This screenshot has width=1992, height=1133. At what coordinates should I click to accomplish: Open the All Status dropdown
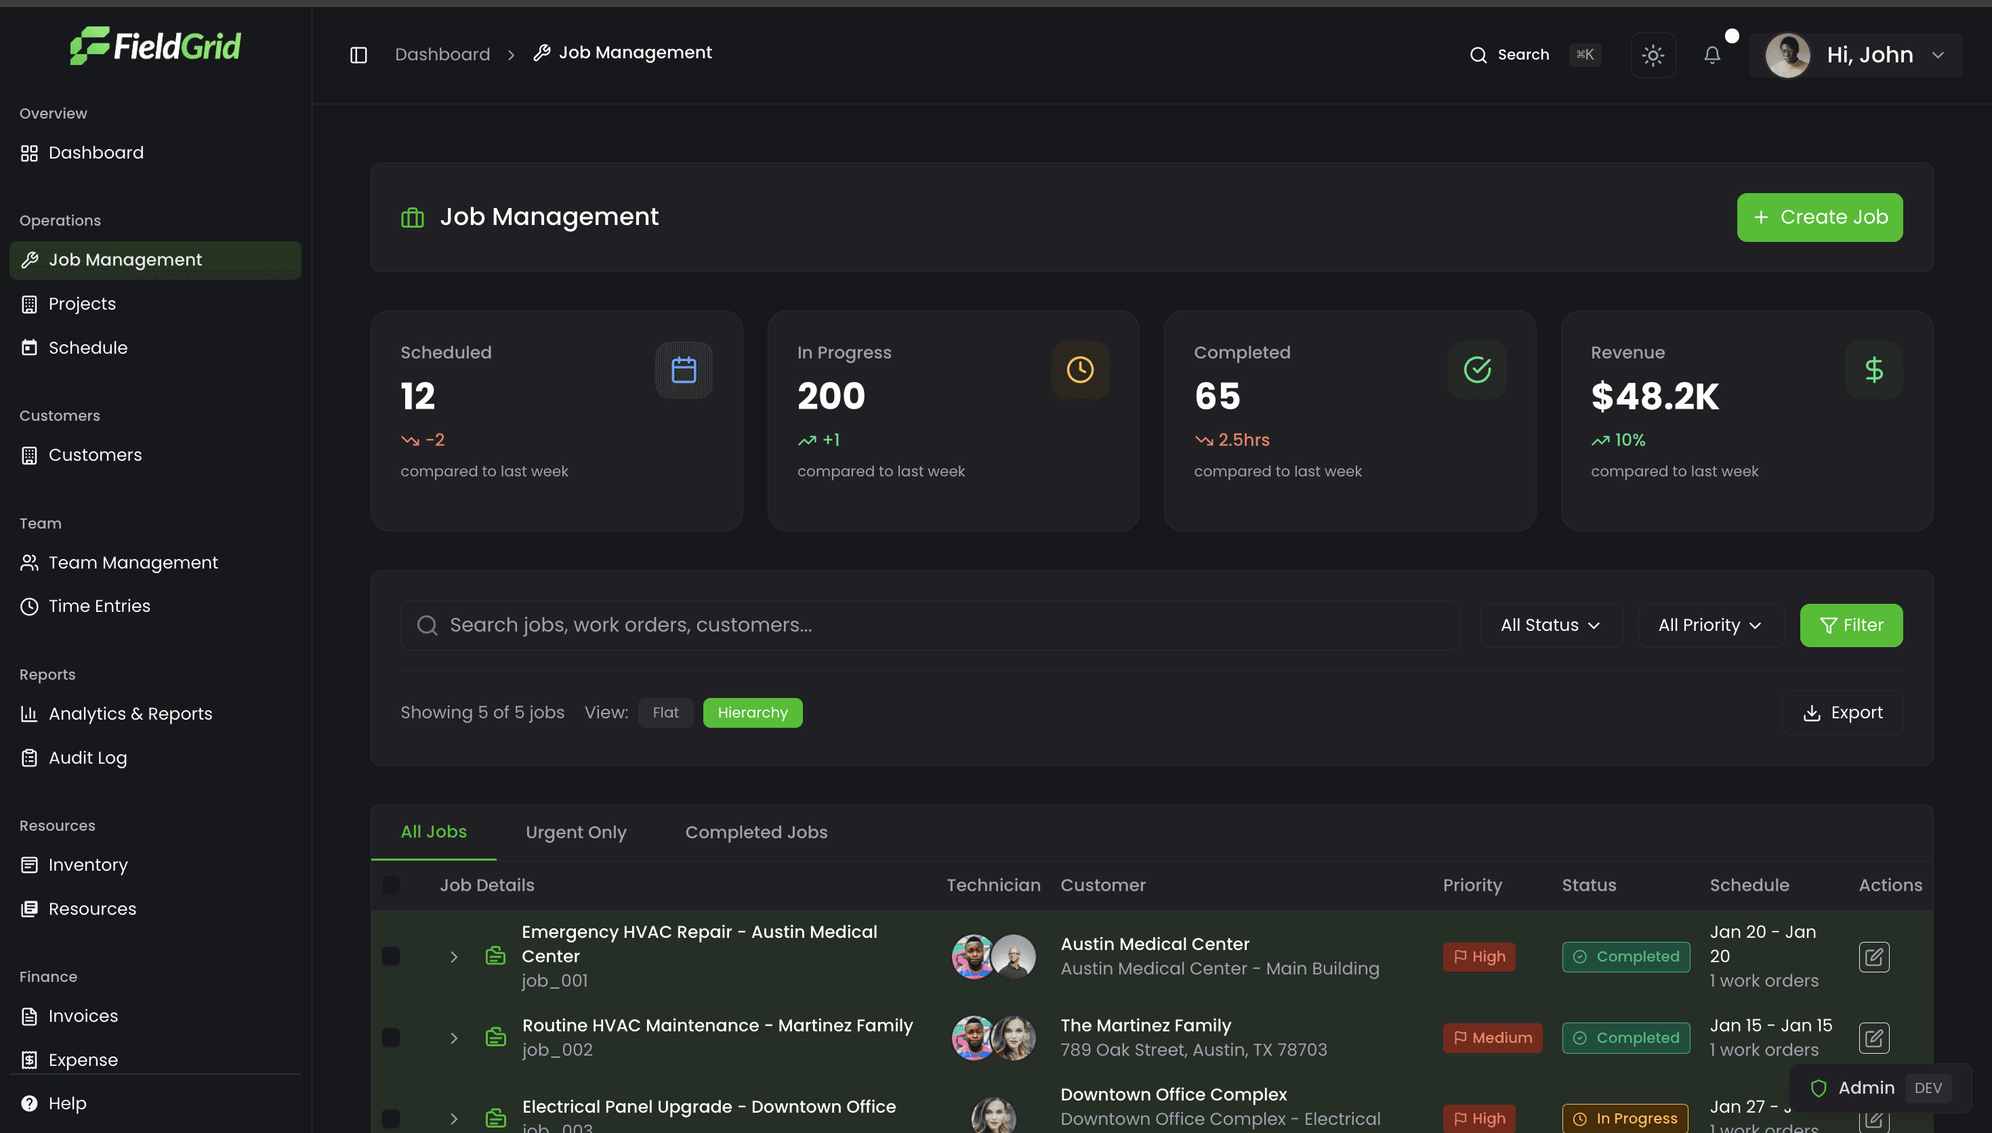point(1550,625)
